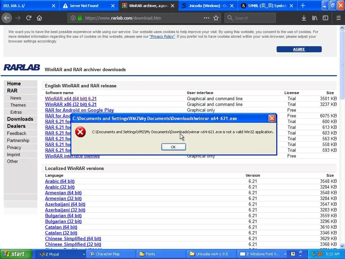Open RAR for Android on Google Play

coord(80,110)
